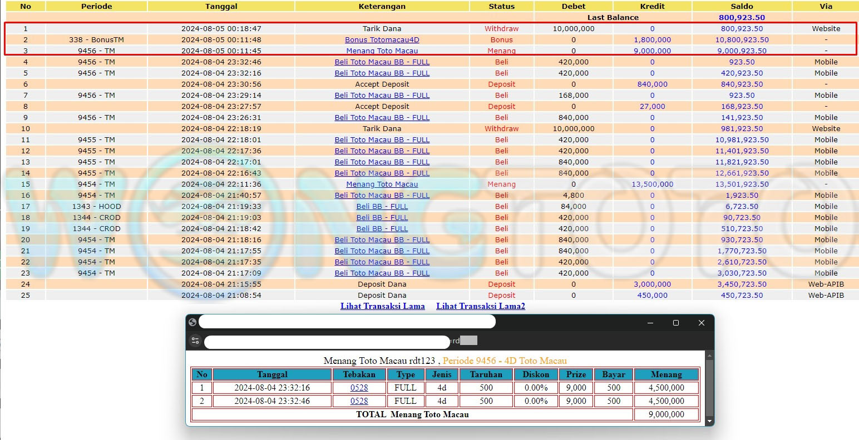859x440 pixels.
Task: Open Menang Toto Macau link in row 15
Action: pos(382,184)
